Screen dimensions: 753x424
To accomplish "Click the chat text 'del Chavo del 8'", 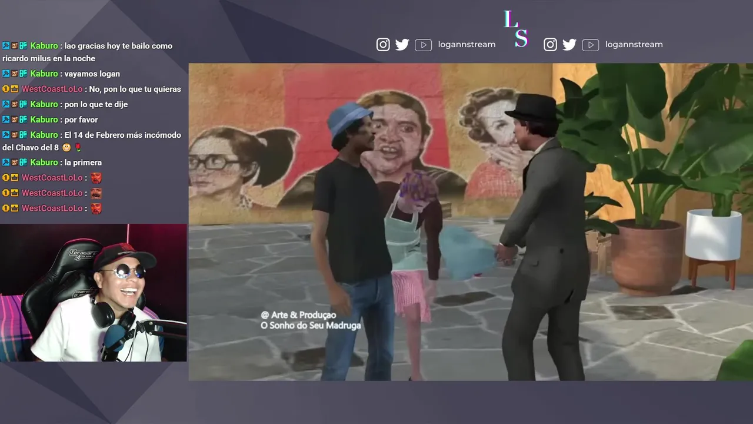I will tap(31, 148).
